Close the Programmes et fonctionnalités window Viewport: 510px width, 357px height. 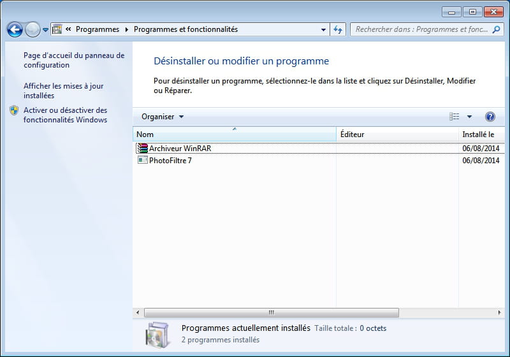pos(493,12)
